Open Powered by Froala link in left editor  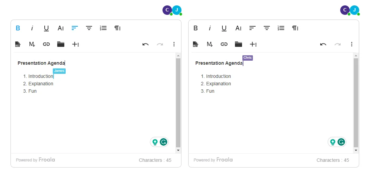tap(36, 160)
